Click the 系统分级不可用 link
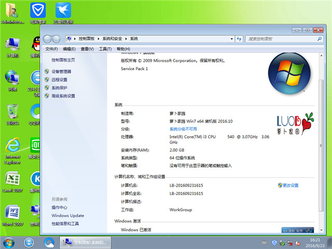Screen dimensions: 332x249 183,129
